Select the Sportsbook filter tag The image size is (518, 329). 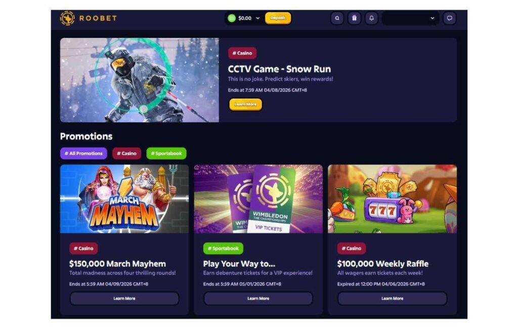(166, 153)
